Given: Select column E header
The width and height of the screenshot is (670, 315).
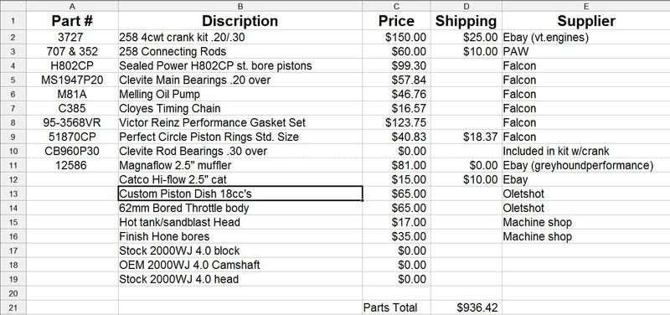Looking at the screenshot, I should 585,6.
